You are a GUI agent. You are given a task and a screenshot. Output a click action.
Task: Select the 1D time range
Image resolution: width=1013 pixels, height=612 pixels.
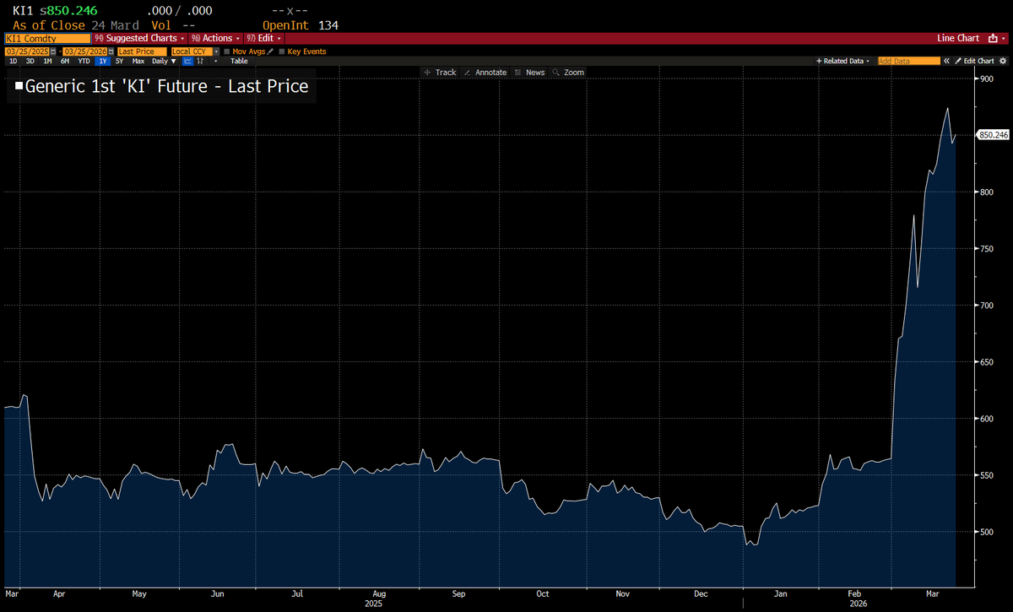13,61
